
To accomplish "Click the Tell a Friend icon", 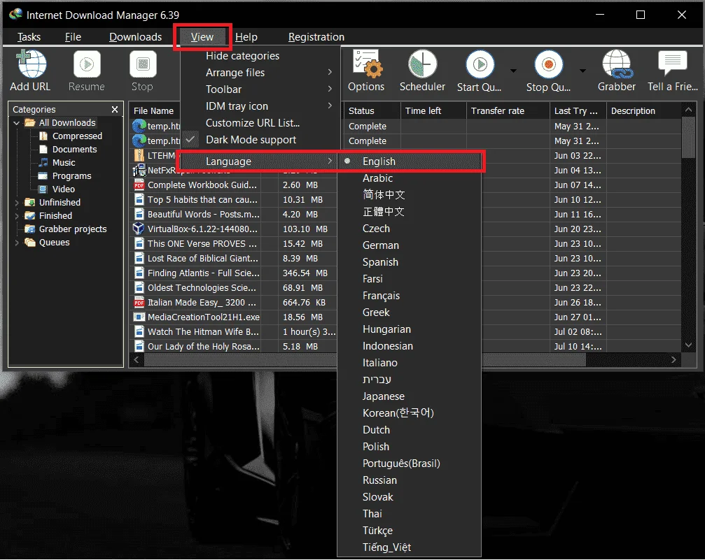I will pos(673,63).
